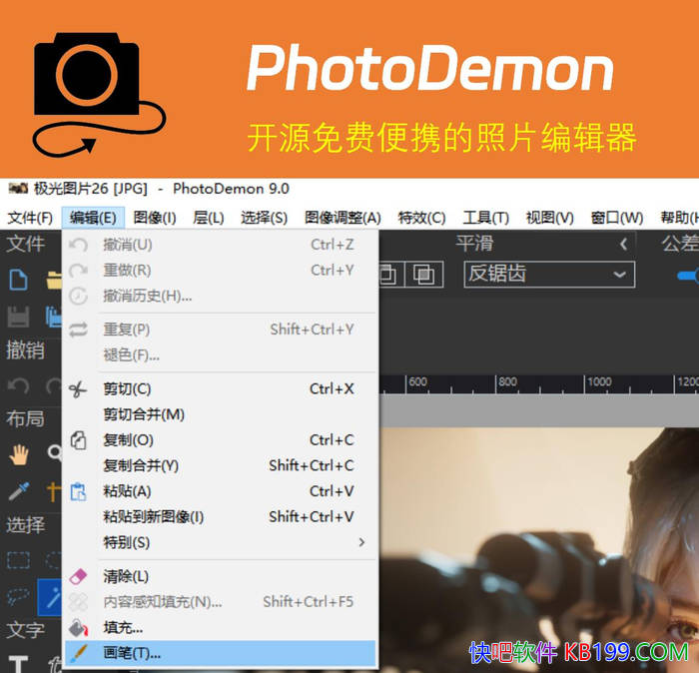
Task: Click the new document toolbox icon
Action: (x=18, y=280)
